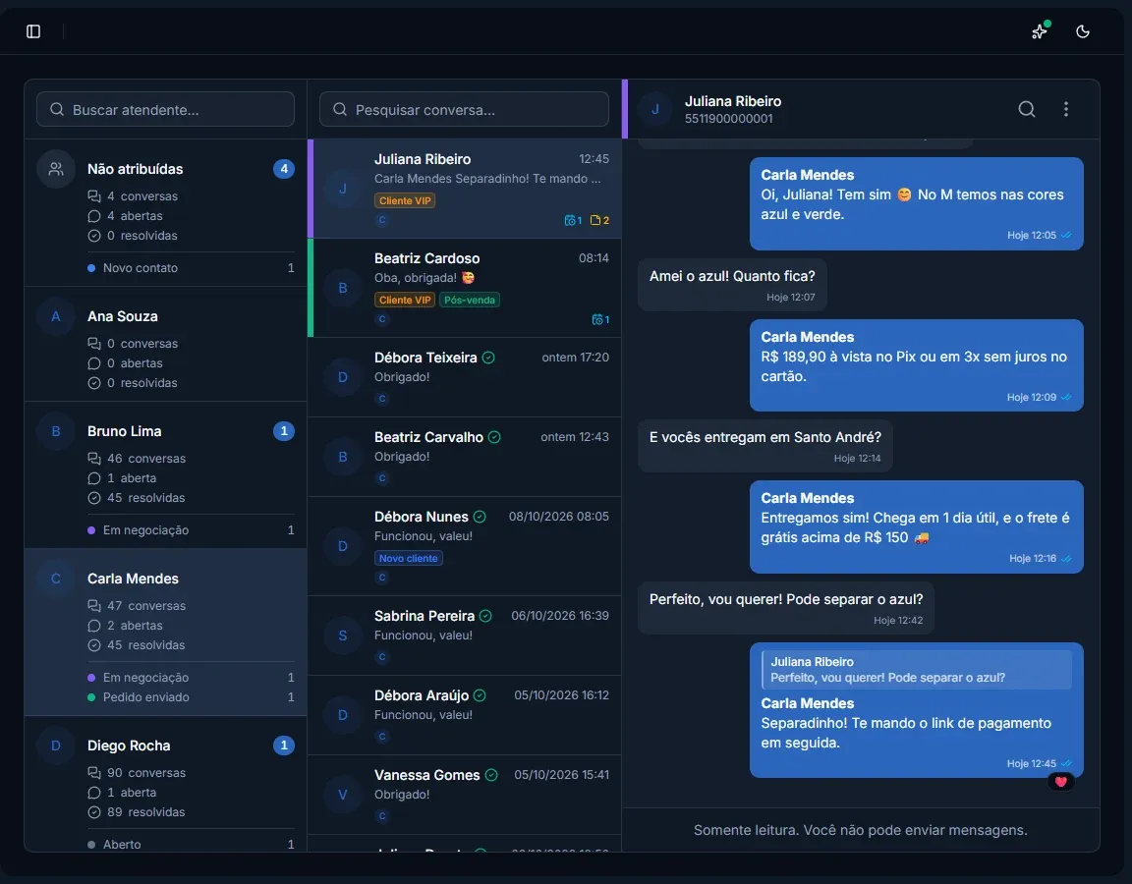This screenshot has height=884, width=1132.
Task: Click the badge '4' on Não atribuídas
Action: click(284, 169)
